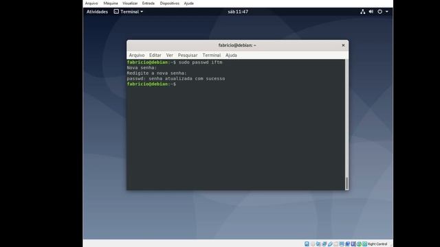Click Atividades in GNOME top bar
440x247 pixels.
tap(97, 12)
